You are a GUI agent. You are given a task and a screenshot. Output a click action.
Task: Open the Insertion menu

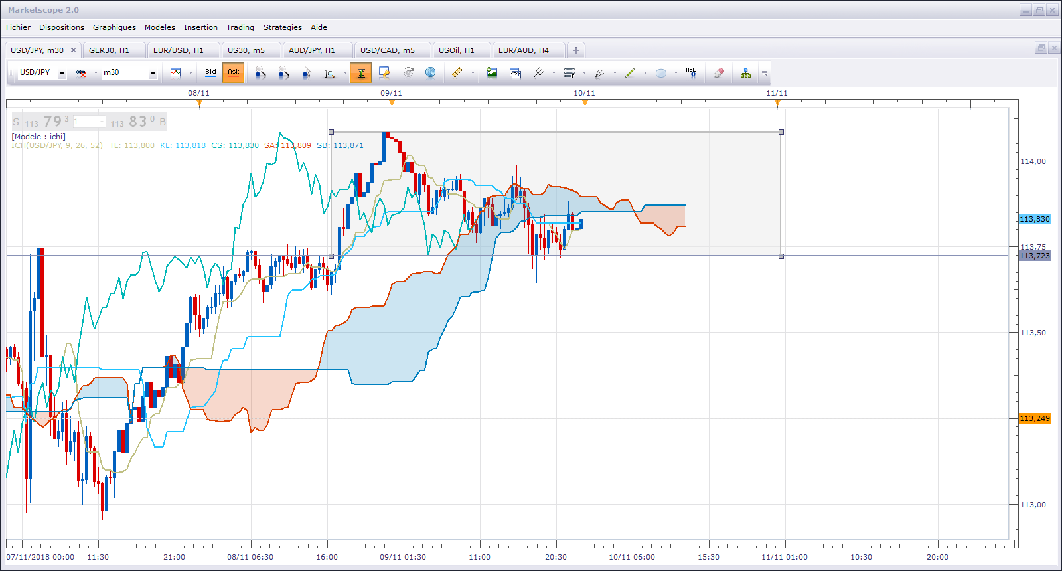coord(200,27)
